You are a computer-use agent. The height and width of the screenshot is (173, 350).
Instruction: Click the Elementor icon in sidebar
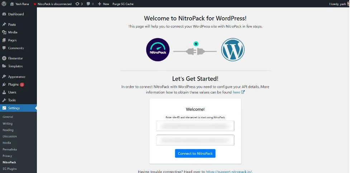pos(4,58)
